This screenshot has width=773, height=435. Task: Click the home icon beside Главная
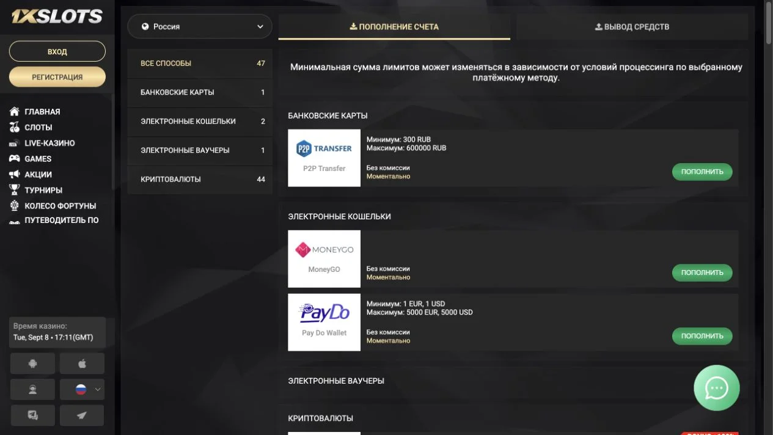[15, 112]
